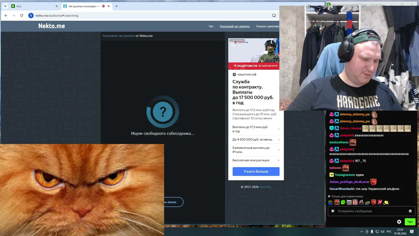This screenshot has height=236, width=419.
Task: Open the tab search dropdown in Chrome
Action: (x=5, y=6)
